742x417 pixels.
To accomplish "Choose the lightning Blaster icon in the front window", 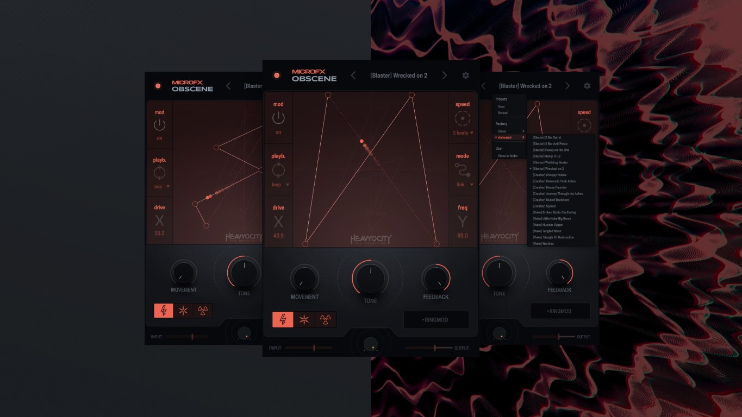I will tap(283, 320).
